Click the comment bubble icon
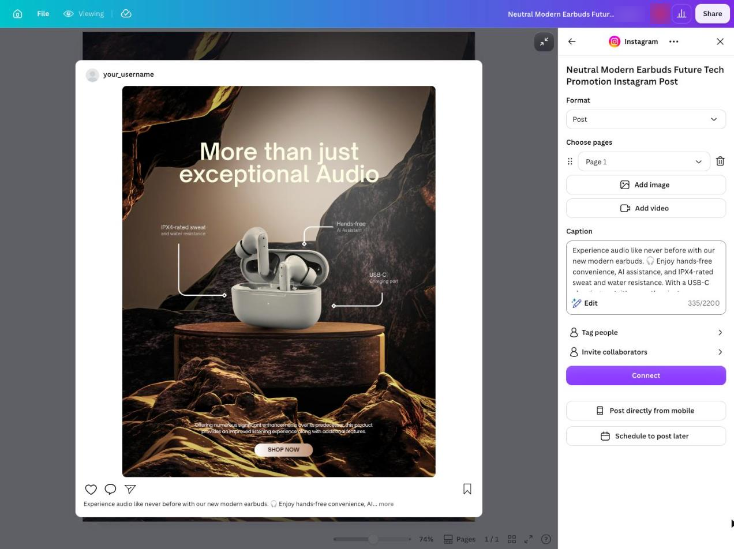Viewport: 734px width, 549px height. [110, 490]
